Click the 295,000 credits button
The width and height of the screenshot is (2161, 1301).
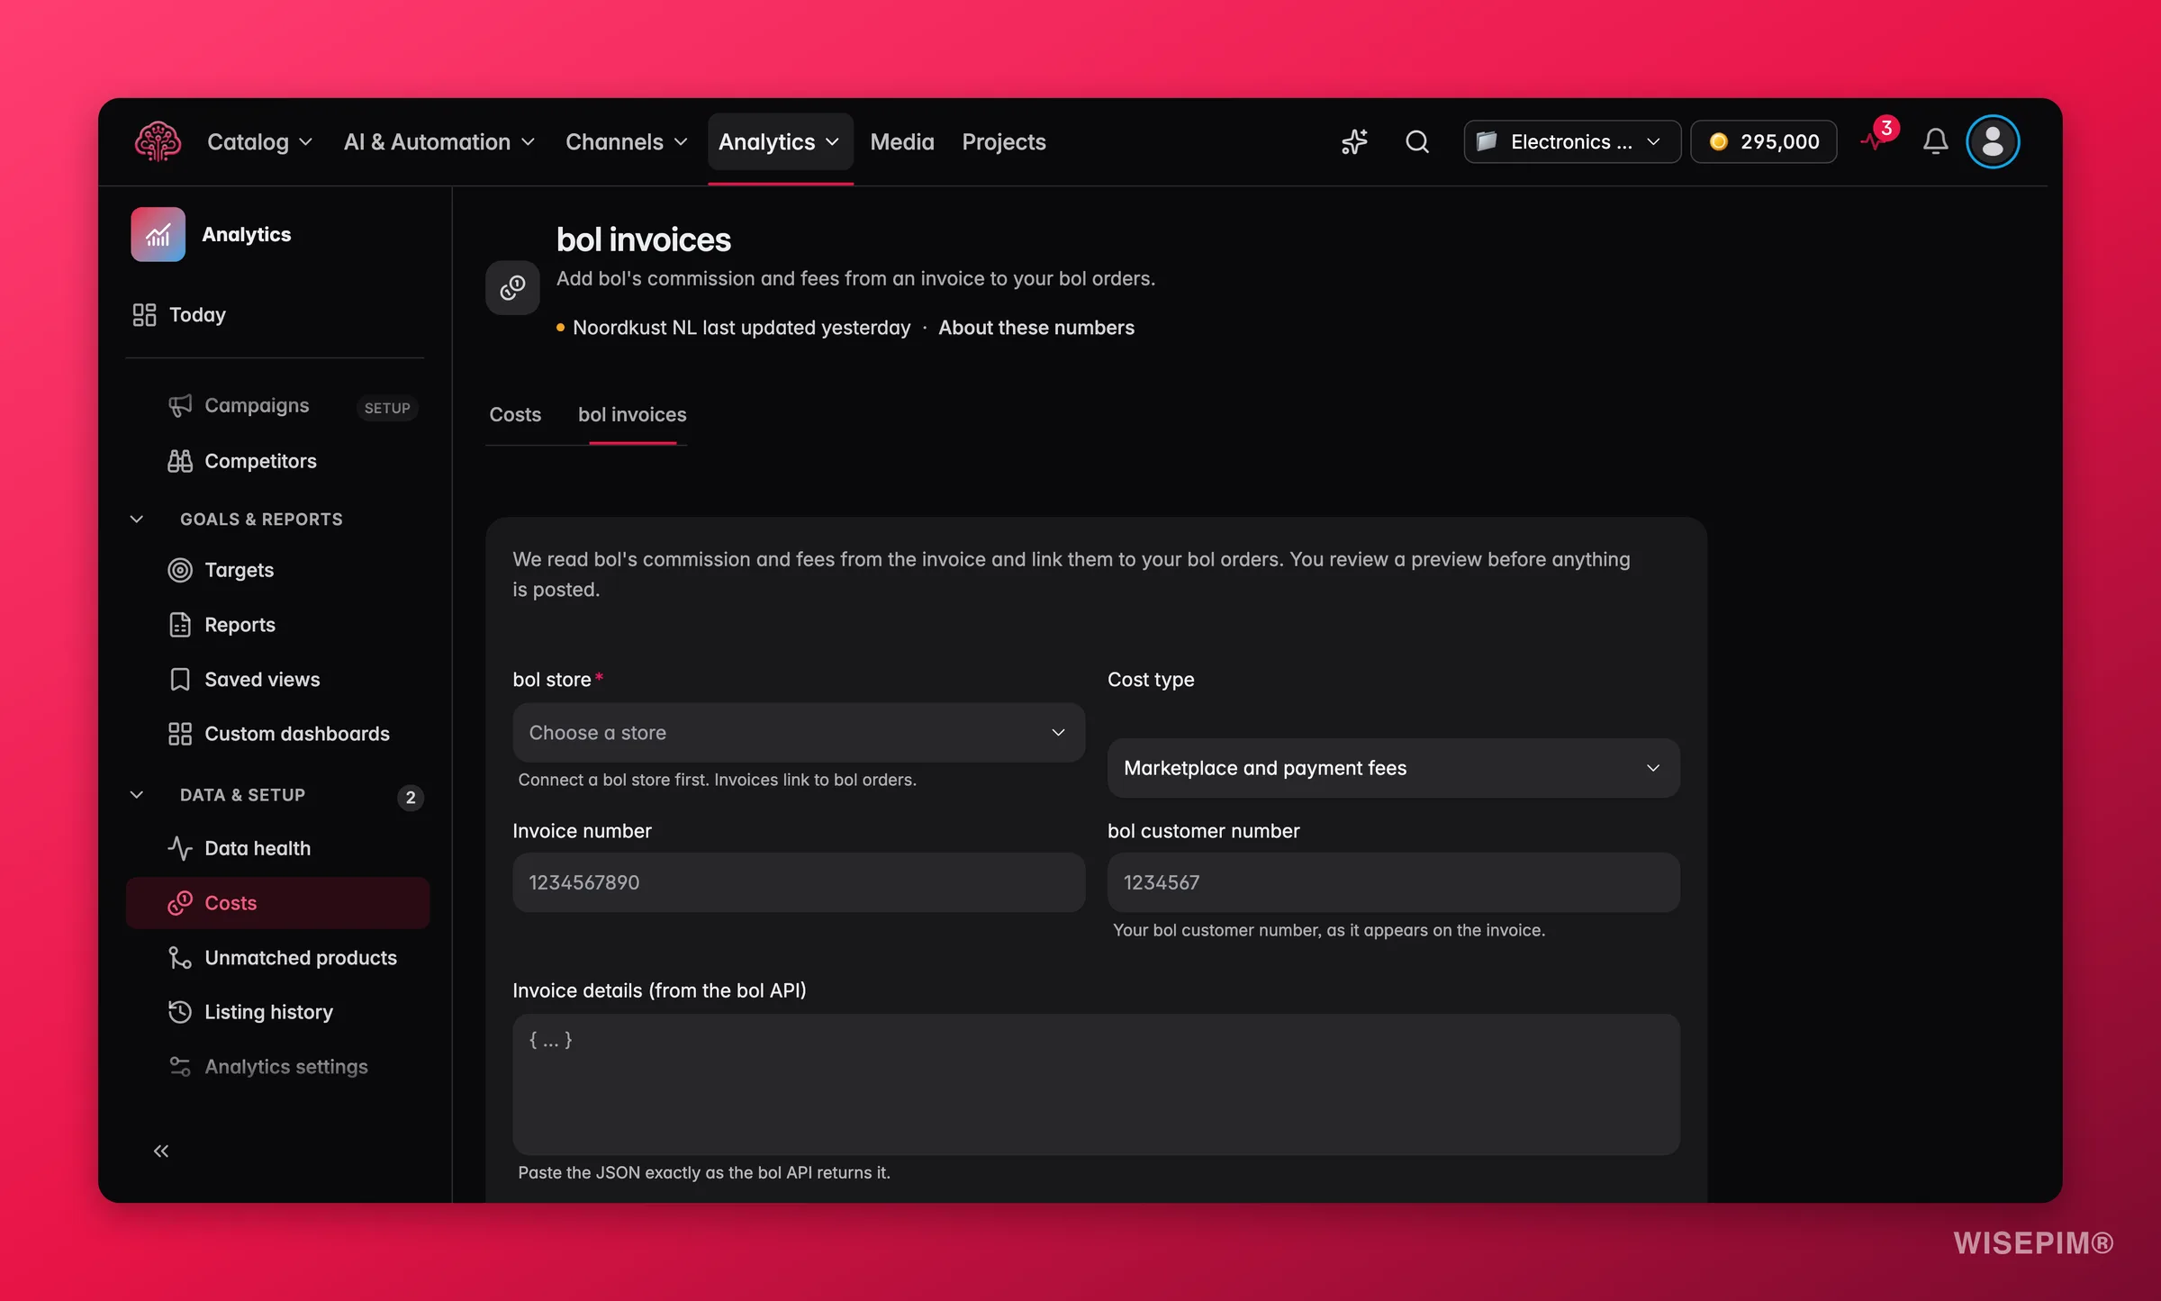click(1764, 141)
